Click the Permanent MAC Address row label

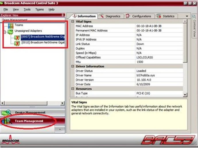pyautogui.click(x=92, y=31)
